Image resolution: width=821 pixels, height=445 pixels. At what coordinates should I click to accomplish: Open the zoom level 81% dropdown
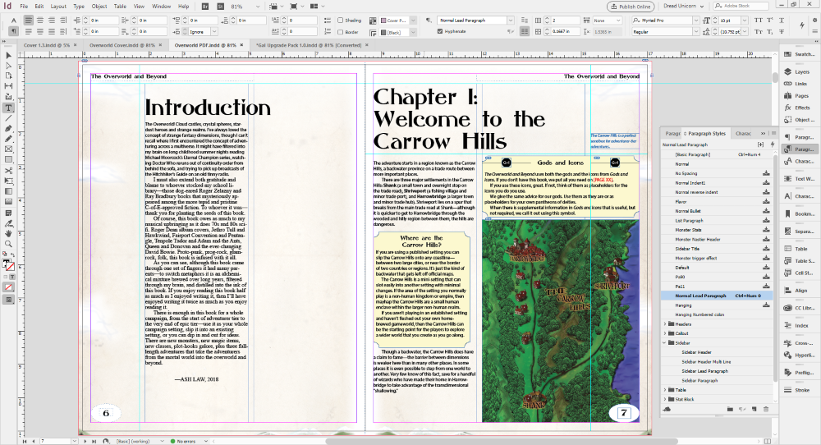(258, 7)
